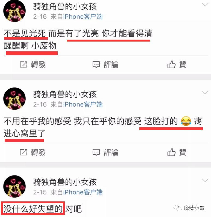Expand the second post's chevron menu

(205, 92)
